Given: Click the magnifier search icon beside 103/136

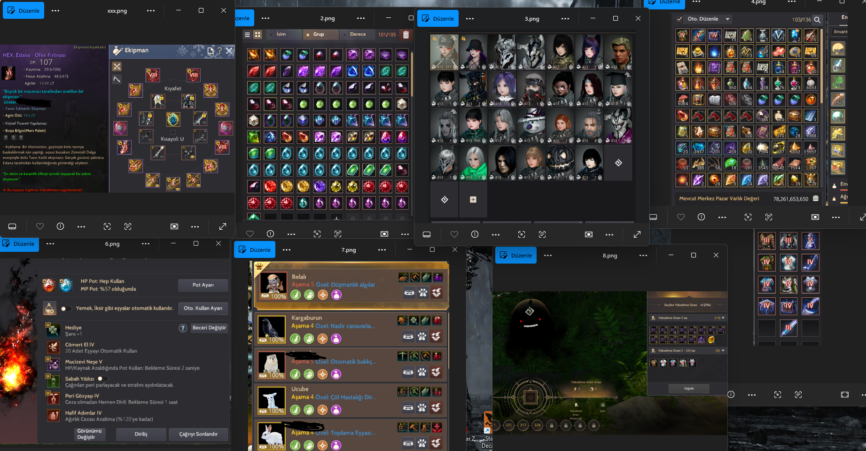Looking at the screenshot, I should pyautogui.click(x=818, y=20).
